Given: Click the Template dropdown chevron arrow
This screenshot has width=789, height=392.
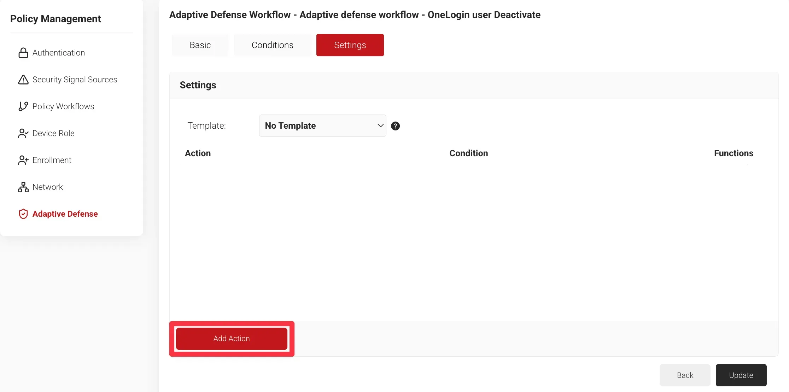Looking at the screenshot, I should [380, 126].
